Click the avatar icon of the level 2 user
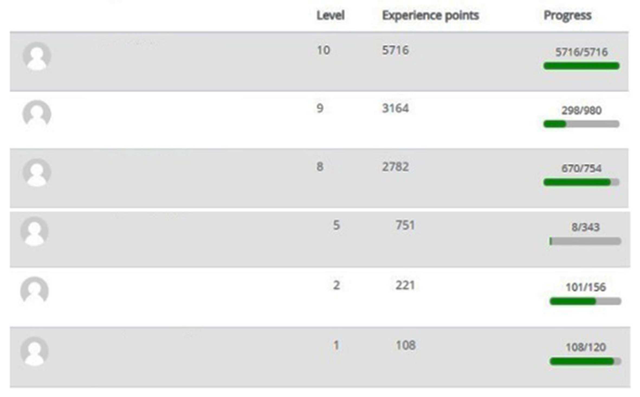The height and width of the screenshot is (397, 640). pyautogui.click(x=34, y=291)
